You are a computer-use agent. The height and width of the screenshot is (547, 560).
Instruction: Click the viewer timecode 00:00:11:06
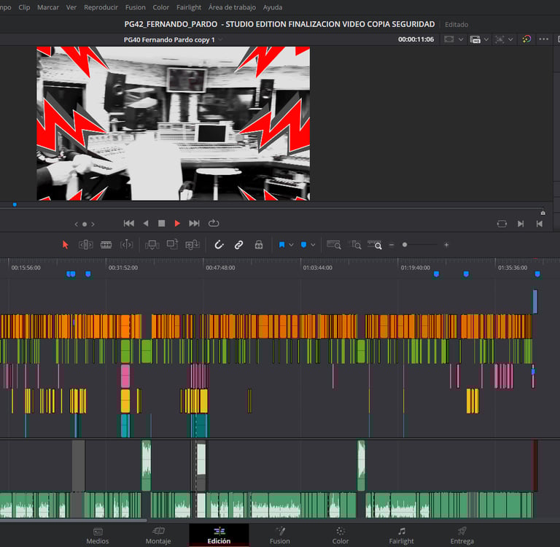click(416, 39)
